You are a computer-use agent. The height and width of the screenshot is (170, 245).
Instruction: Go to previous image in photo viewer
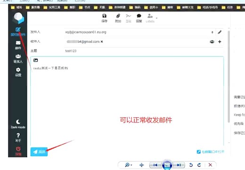(155, 165)
